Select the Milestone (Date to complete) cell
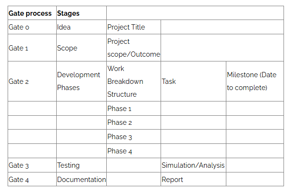294x192 pixels. click(255, 81)
